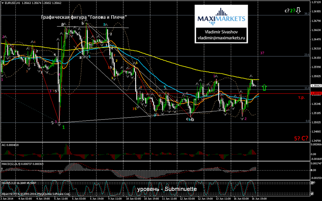Select the 'EURUSD,H1' chart title text
The image size is (322, 201).
[x=13, y=3]
